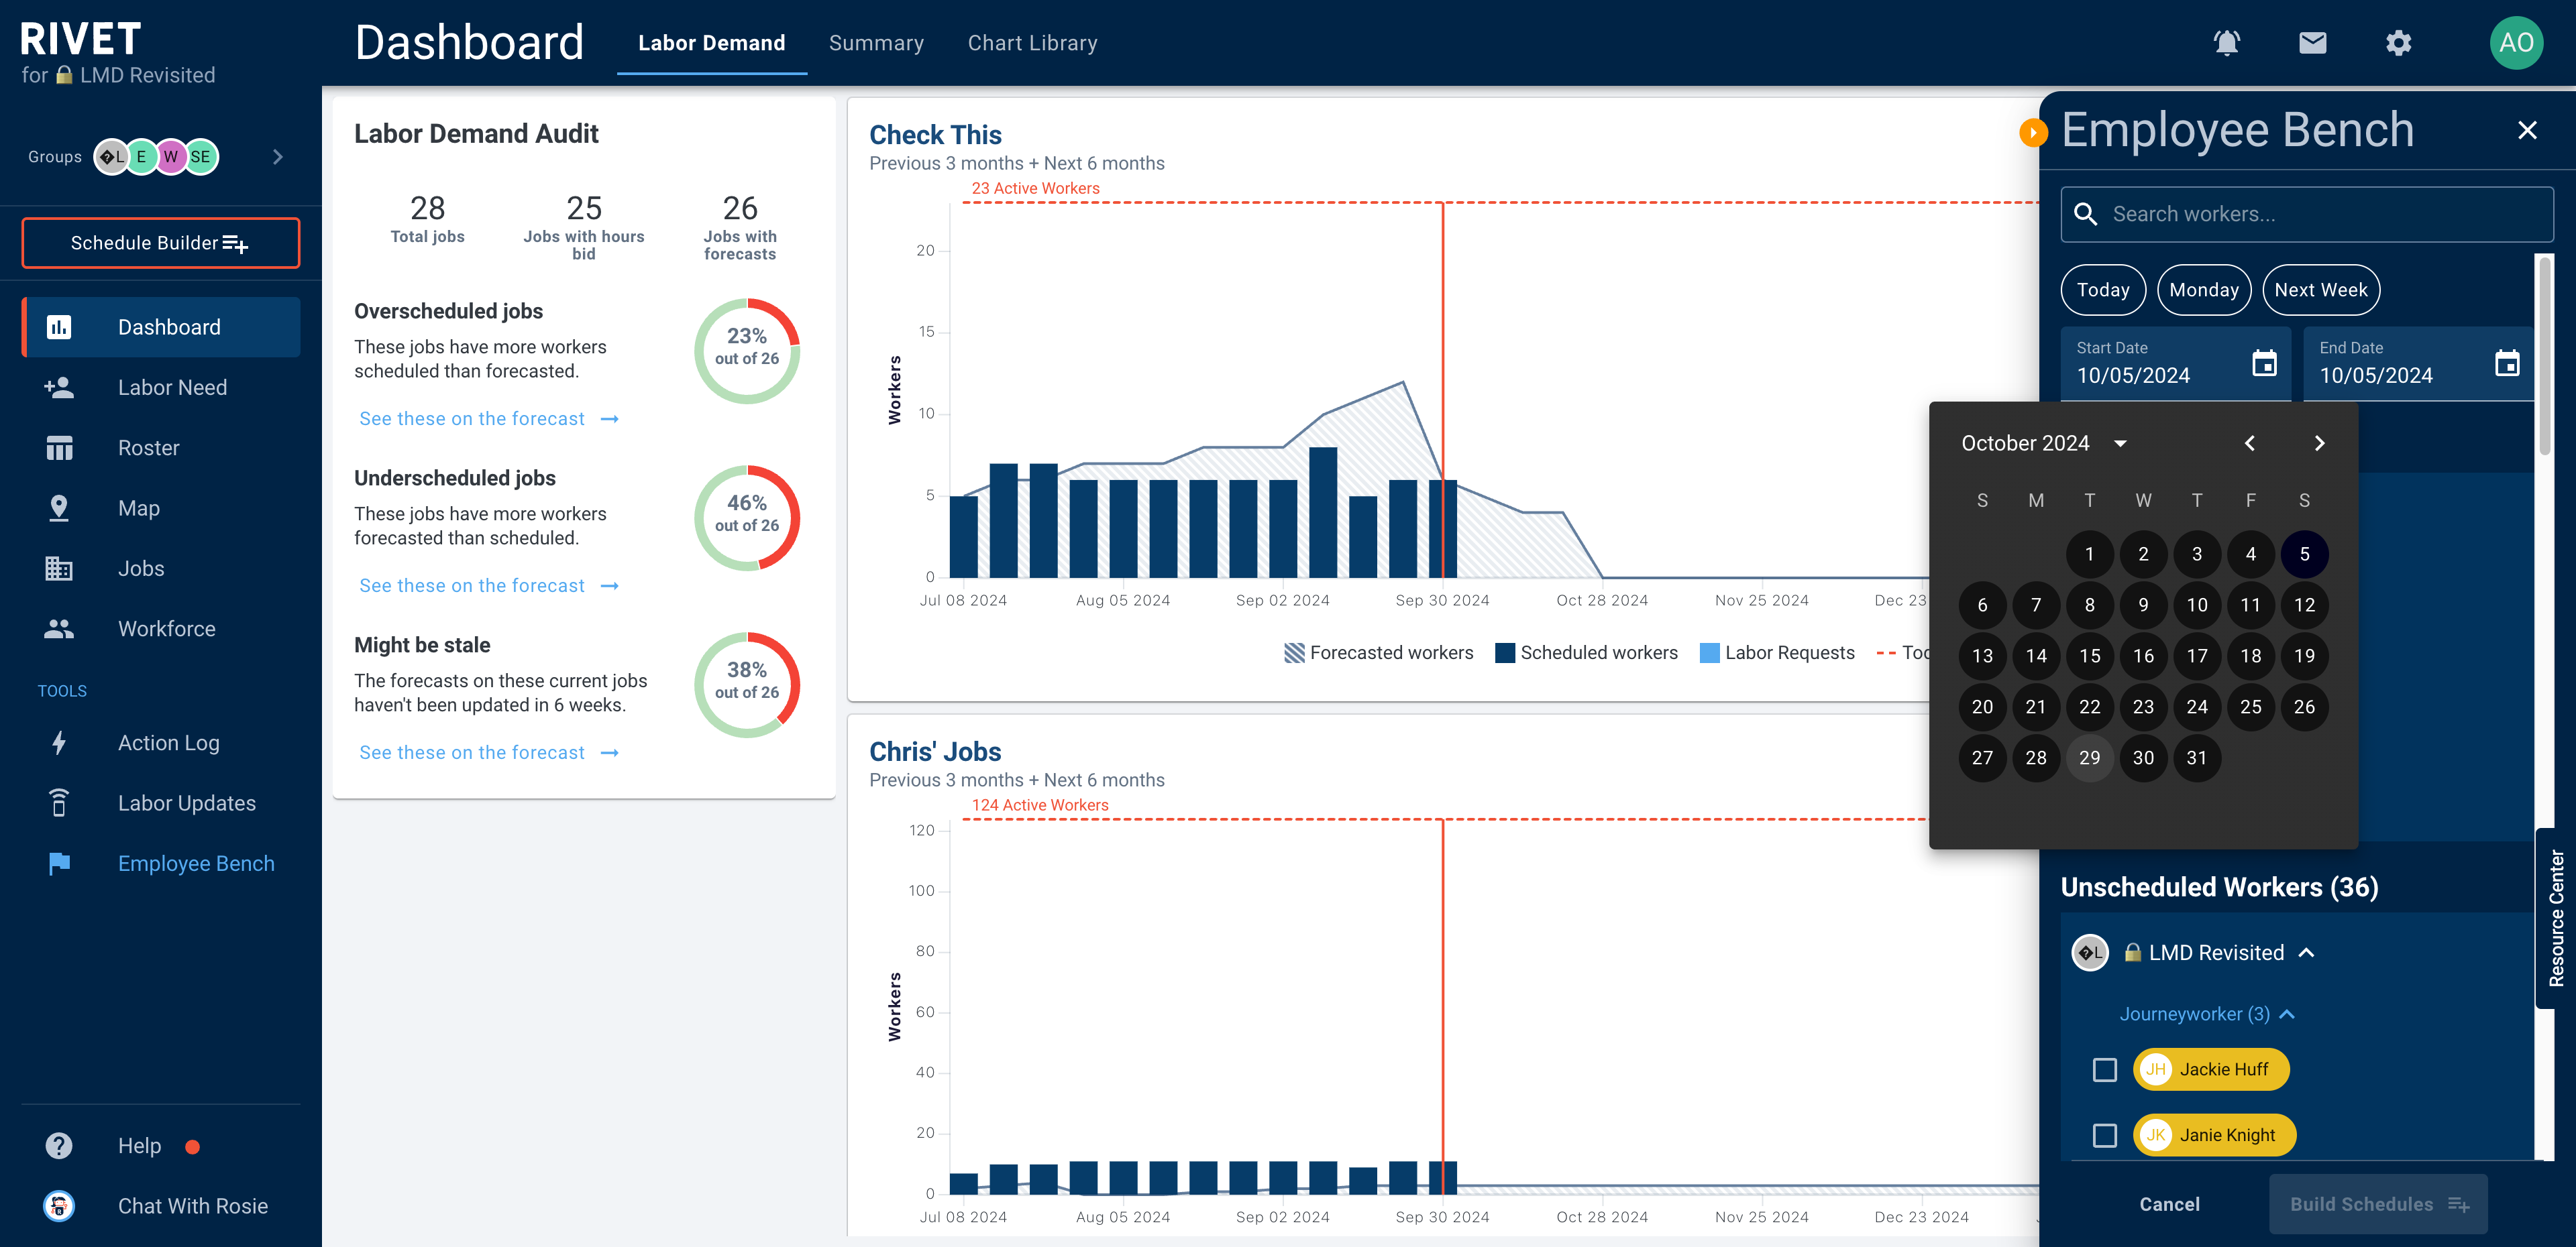Open settings gear icon

2398,43
